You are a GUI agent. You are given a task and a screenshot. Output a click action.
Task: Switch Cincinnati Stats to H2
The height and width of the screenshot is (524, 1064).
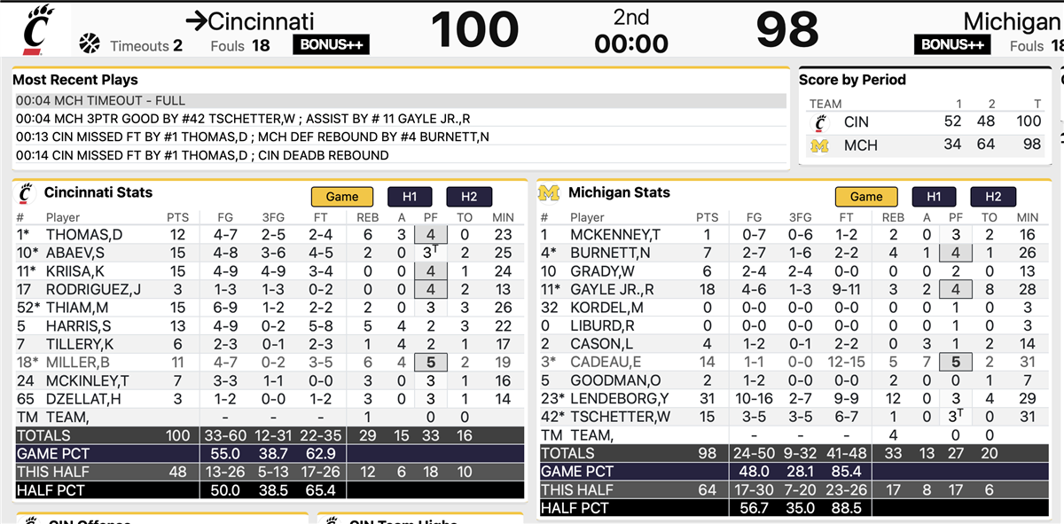tap(469, 197)
